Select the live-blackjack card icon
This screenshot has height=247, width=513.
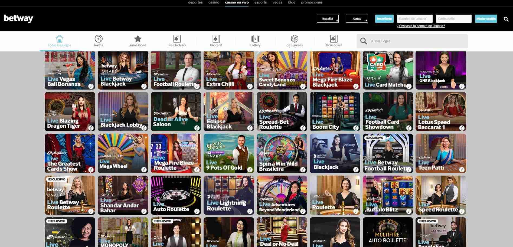pyautogui.click(x=177, y=38)
